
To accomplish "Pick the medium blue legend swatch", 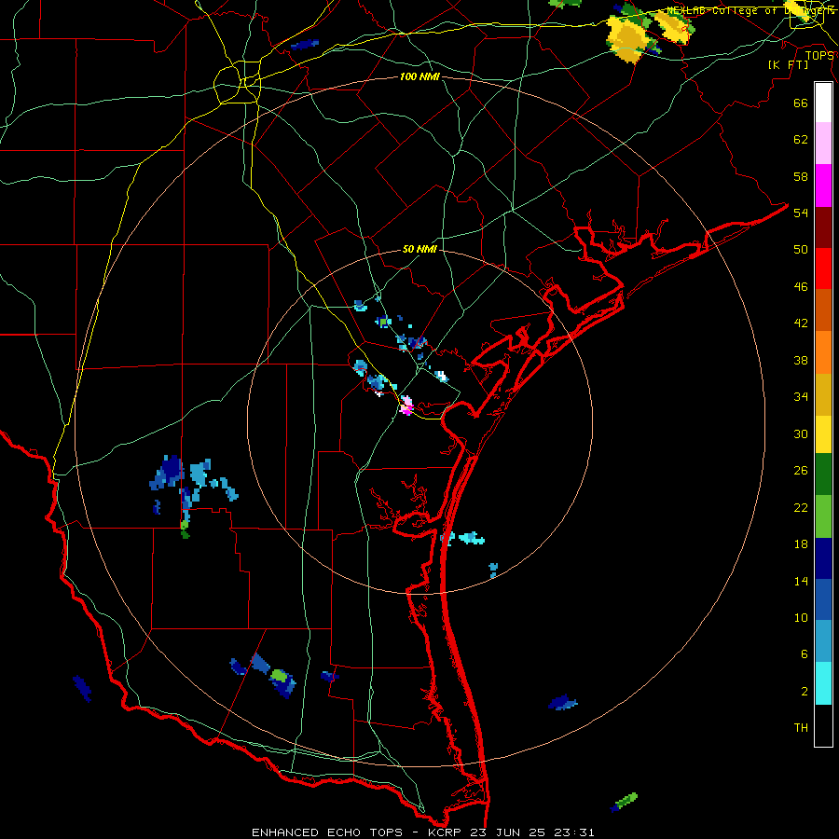I will (x=823, y=599).
